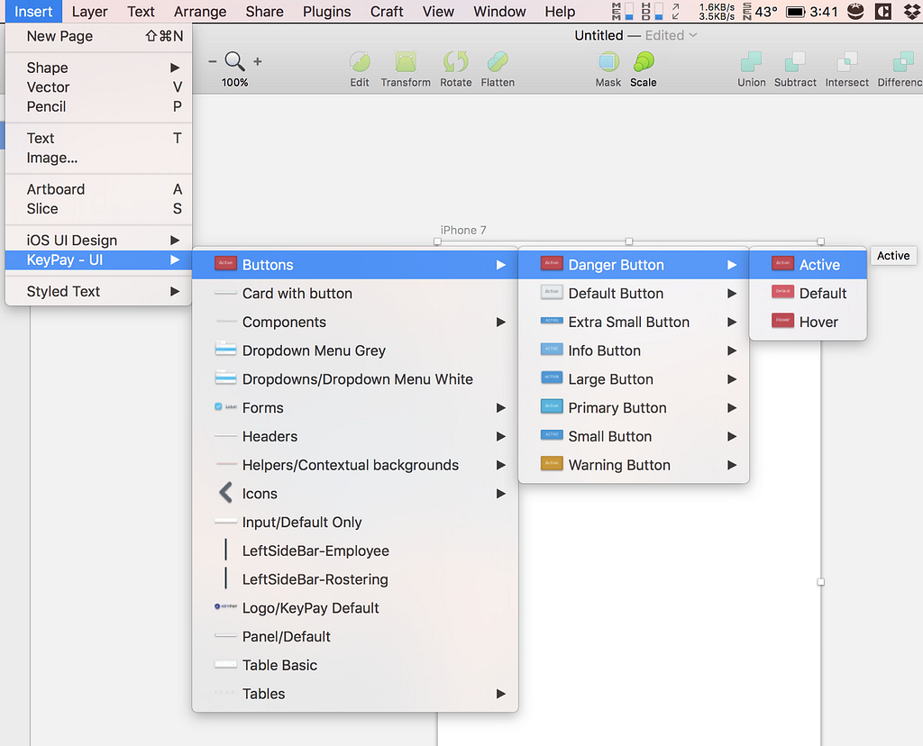Image resolution: width=923 pixels, height=746 pixels.
Task: Expand the Headers submenu arrow
Action: tap(501, 437)
